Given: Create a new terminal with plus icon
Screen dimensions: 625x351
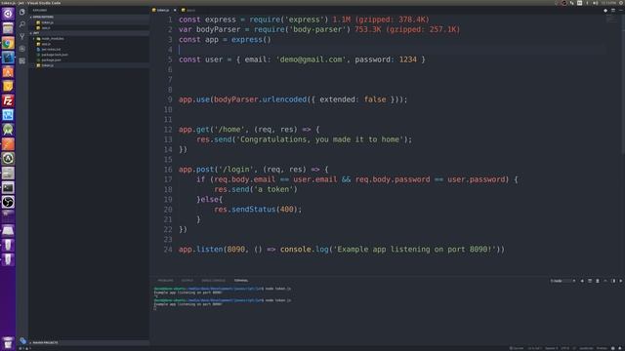Looking at the screenshot, I should pyautogui.click(x=582, y=281).
